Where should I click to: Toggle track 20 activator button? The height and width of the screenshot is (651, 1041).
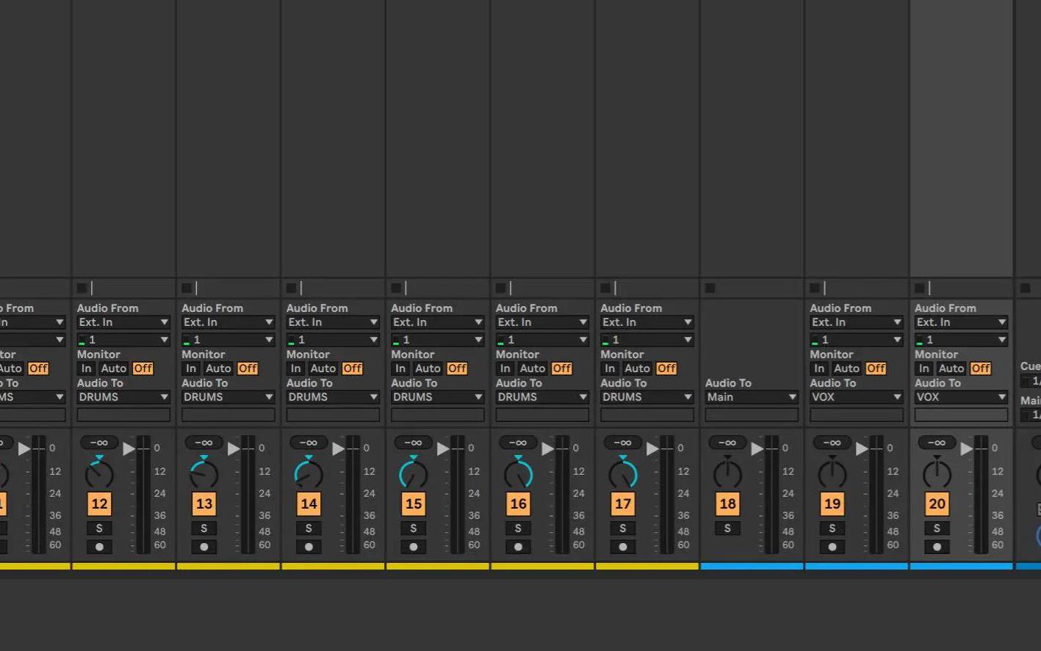[937, 504]
